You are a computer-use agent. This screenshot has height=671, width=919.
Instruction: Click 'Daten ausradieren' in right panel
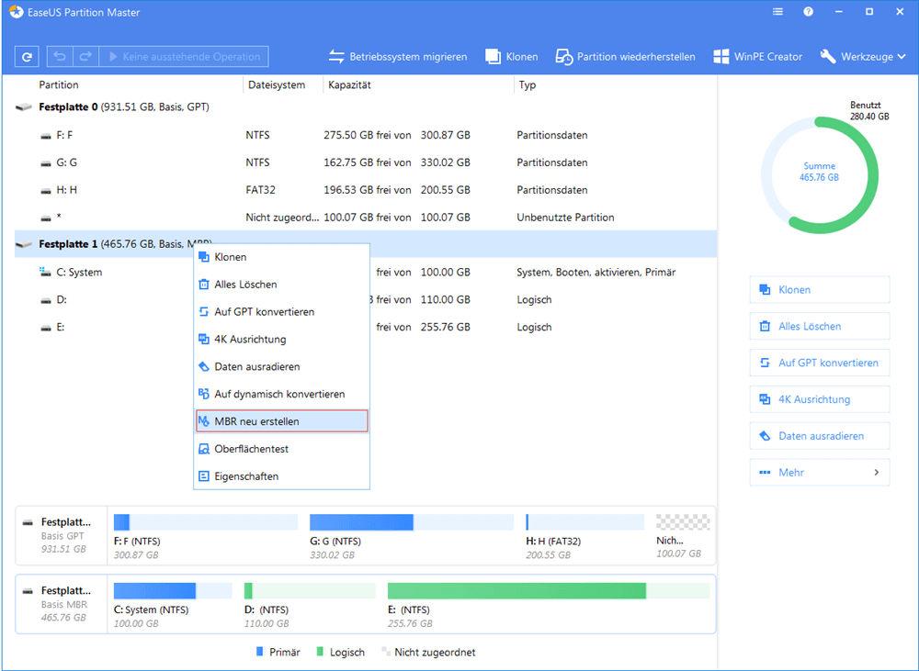(820, 436)
